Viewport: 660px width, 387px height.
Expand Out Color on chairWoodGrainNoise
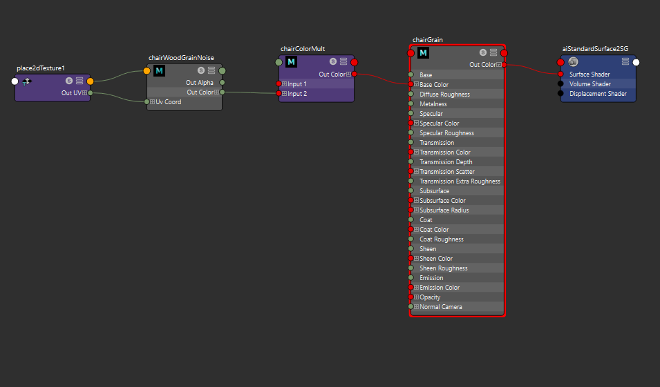click(217, 92)
